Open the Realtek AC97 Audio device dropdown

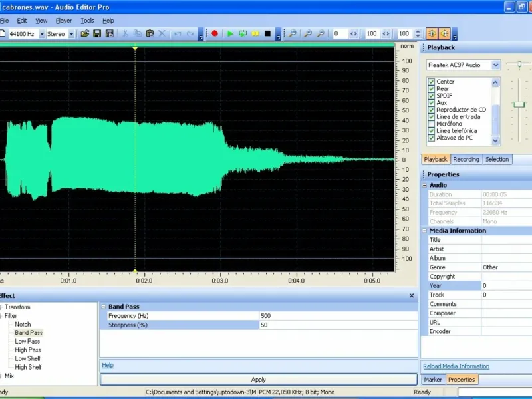[495, 65]
